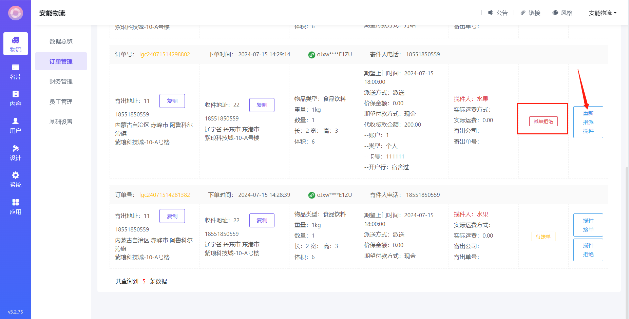The width and height of the screenshot is (629, 319).
Task: Select 数据总览 in the side menu
Action: tap(61, 41)
